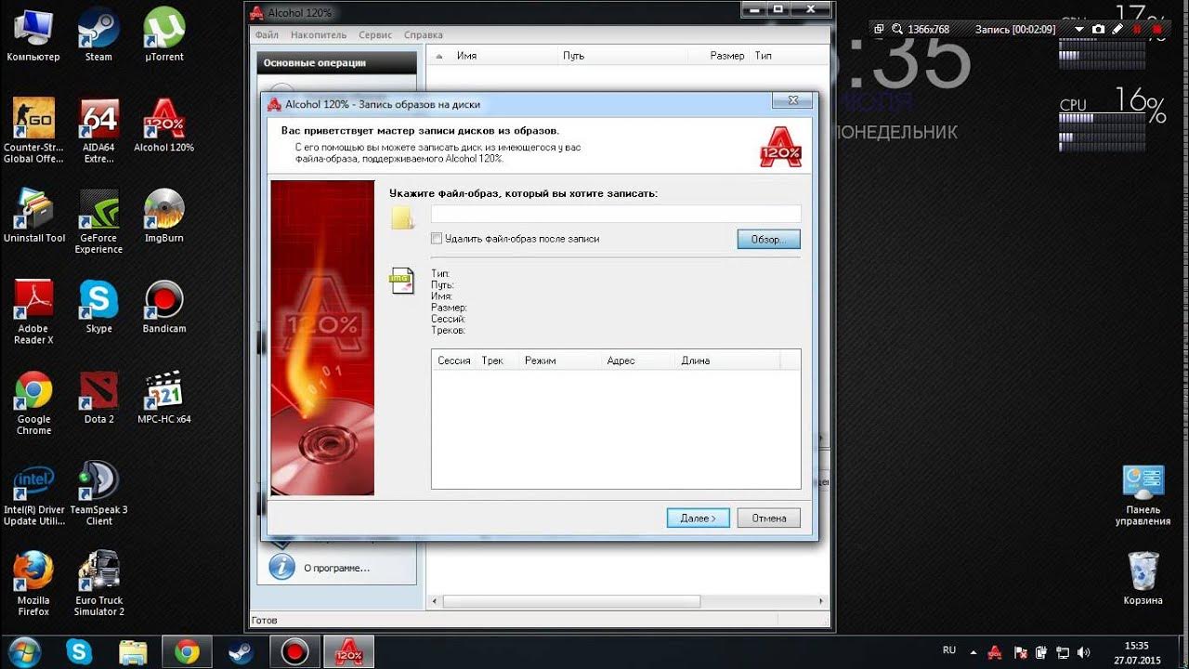
Task: Click the Адрес column header
Action: click(x=638, y=361)
